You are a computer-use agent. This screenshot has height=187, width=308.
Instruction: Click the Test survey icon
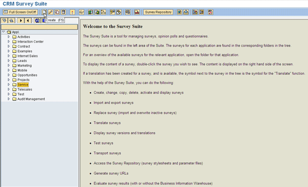click(128, 12)
